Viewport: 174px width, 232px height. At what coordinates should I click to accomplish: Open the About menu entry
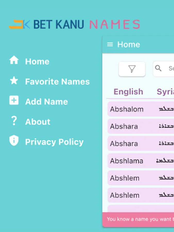(x=38, y=122)
